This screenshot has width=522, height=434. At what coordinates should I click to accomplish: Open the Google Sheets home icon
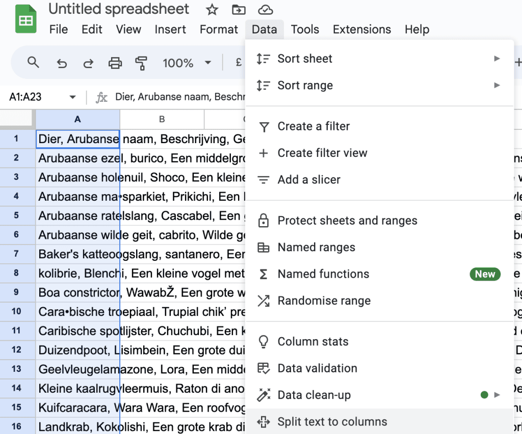point(25,19)
